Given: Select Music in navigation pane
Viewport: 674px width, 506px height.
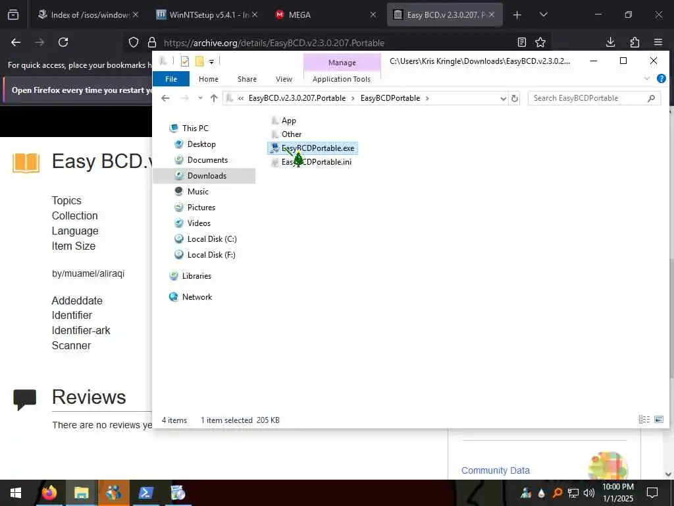Looking at the screenshot, I should pyautogui.click(x=192, y=192).
